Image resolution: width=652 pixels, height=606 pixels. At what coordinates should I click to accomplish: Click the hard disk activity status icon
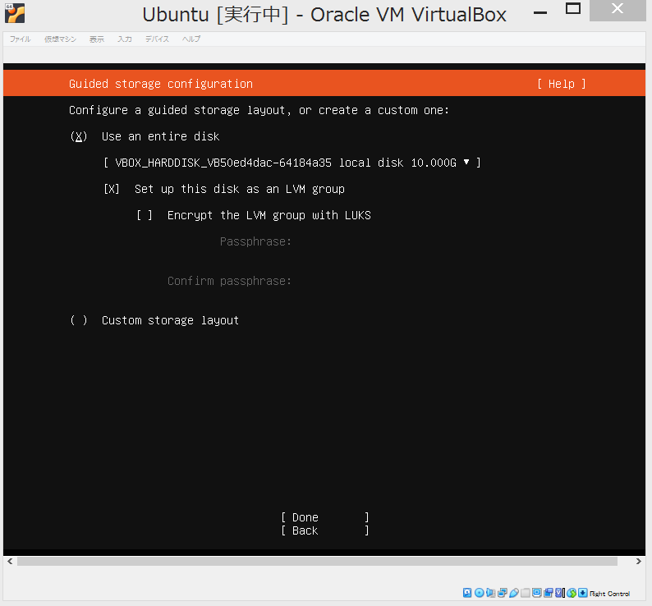467,593
